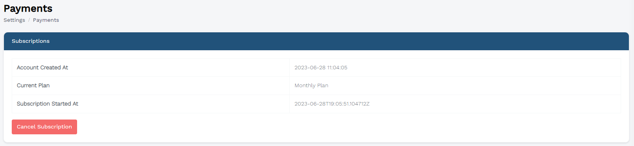Click blank area right of Payments heading

tap(340, 8)
